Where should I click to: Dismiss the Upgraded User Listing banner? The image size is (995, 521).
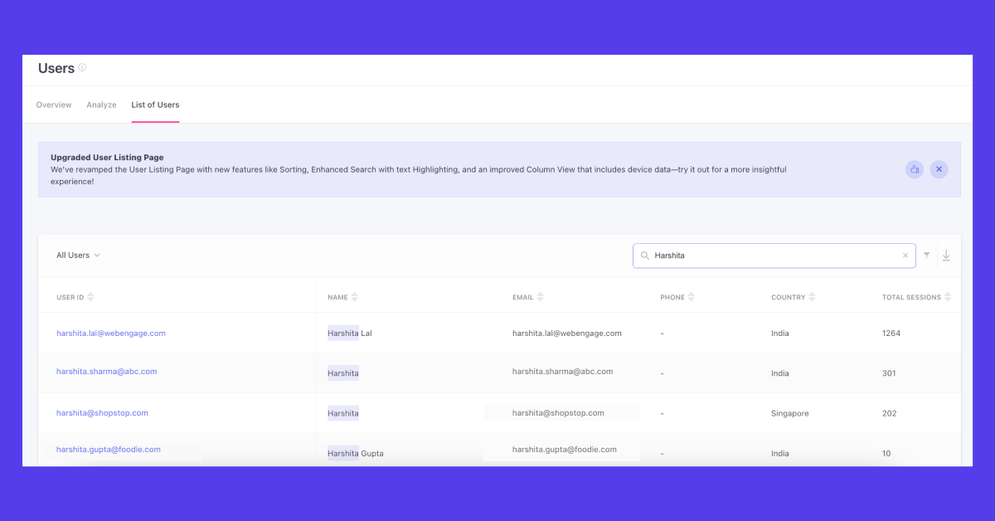[x=939, y=169]
